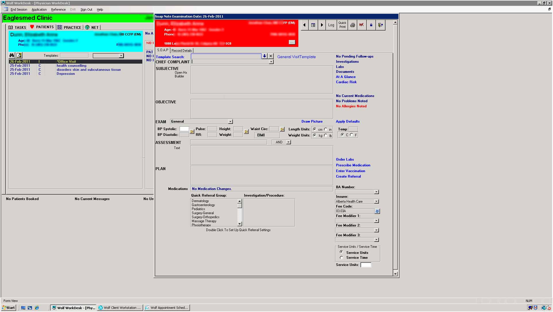Screen dimensions: 553x312
Task: Choose the Service Time radio option
Action: click(x=341, y=258)
